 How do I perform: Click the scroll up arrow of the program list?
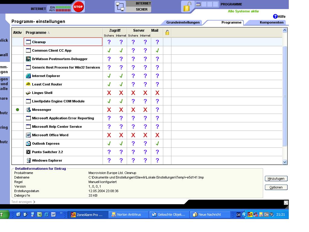click(285, 30)
